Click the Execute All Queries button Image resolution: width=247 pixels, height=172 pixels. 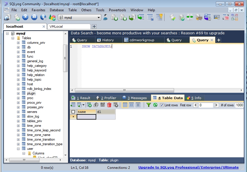pos(34,18)
